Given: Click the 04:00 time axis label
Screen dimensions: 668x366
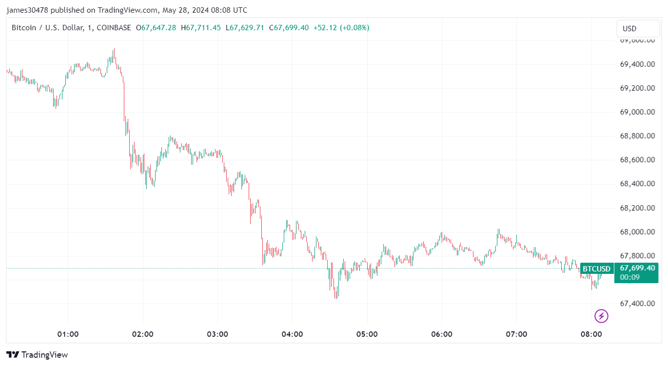Looking at the screenshot, I should pos(293,334).
